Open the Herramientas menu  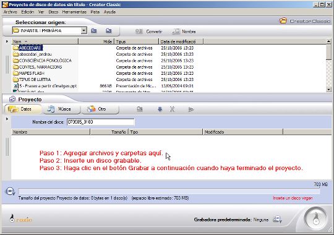74,12
